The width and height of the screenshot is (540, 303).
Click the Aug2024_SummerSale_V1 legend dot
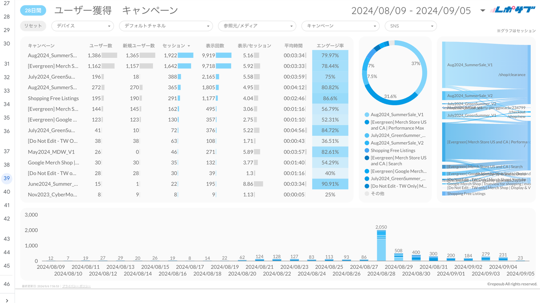(x=367, y=115)
